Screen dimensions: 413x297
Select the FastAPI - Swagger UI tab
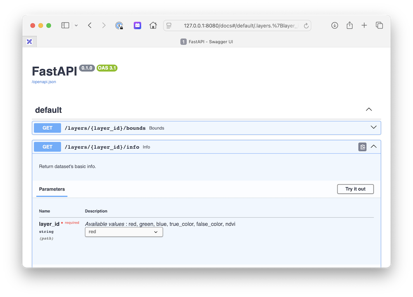[206, 42]
